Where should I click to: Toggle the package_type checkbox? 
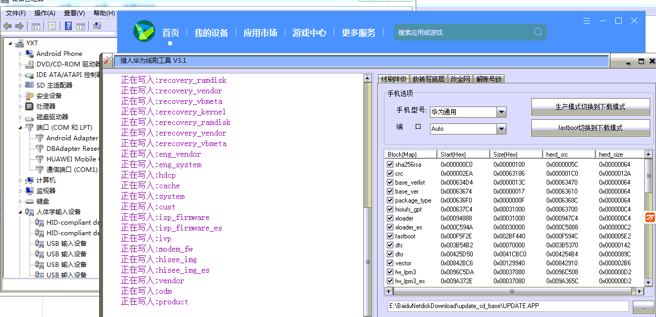tap(390, 200)
